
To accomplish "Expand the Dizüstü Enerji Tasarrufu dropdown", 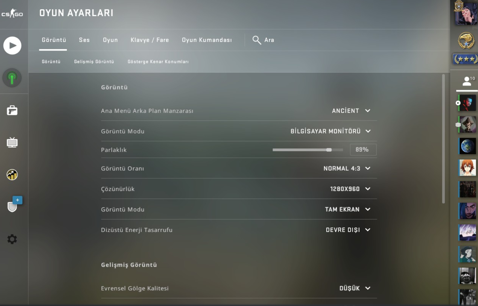I will [348, 230].
